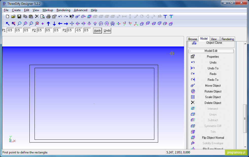Click the plain magnifier zoom icon

pos(19,24)
